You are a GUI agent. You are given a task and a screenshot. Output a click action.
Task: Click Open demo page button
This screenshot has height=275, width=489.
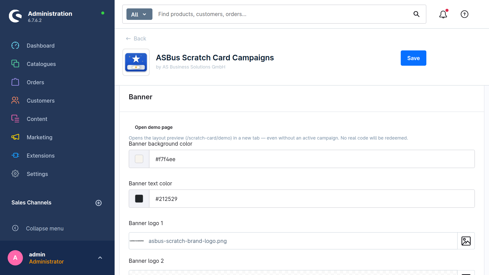pyautogui.click(x=154, y=127)
